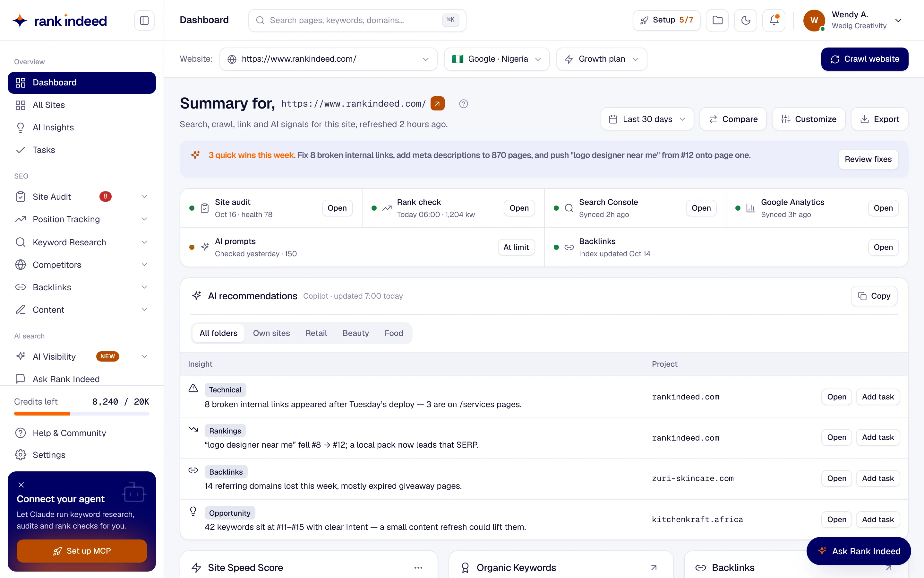924x578 pixels.
Task: Click the Google Analytics bar chart icon
Action: (x=750, y=208)
